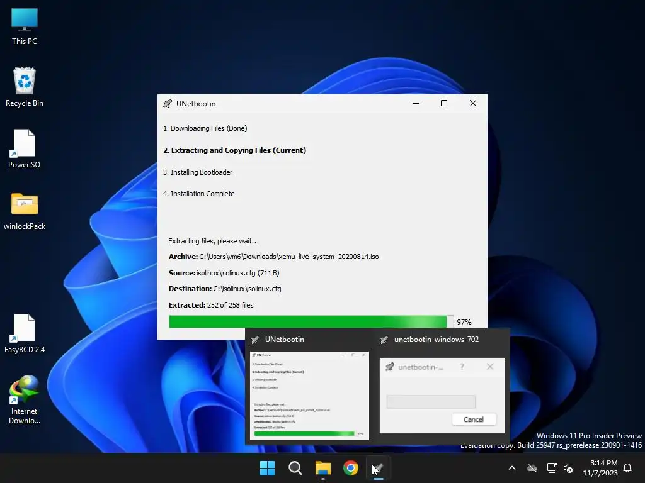Image resolution: width=645 pixels, height=483 pixels.
Task: Click the unetbootin-windows-702 preview title
Action: click(437, 340)
